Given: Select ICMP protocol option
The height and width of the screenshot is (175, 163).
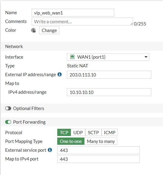Looking at the screenshot, I should click(x=110, y=132).
